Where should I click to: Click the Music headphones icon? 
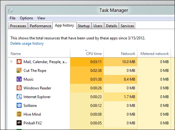coord(19,79)
